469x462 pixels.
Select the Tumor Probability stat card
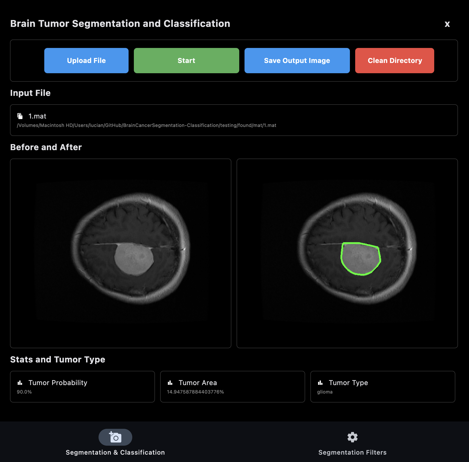[x=82, y=387]
